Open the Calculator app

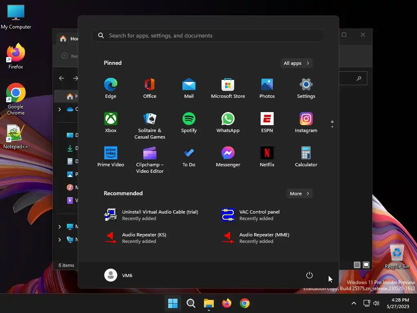(306, 157)
